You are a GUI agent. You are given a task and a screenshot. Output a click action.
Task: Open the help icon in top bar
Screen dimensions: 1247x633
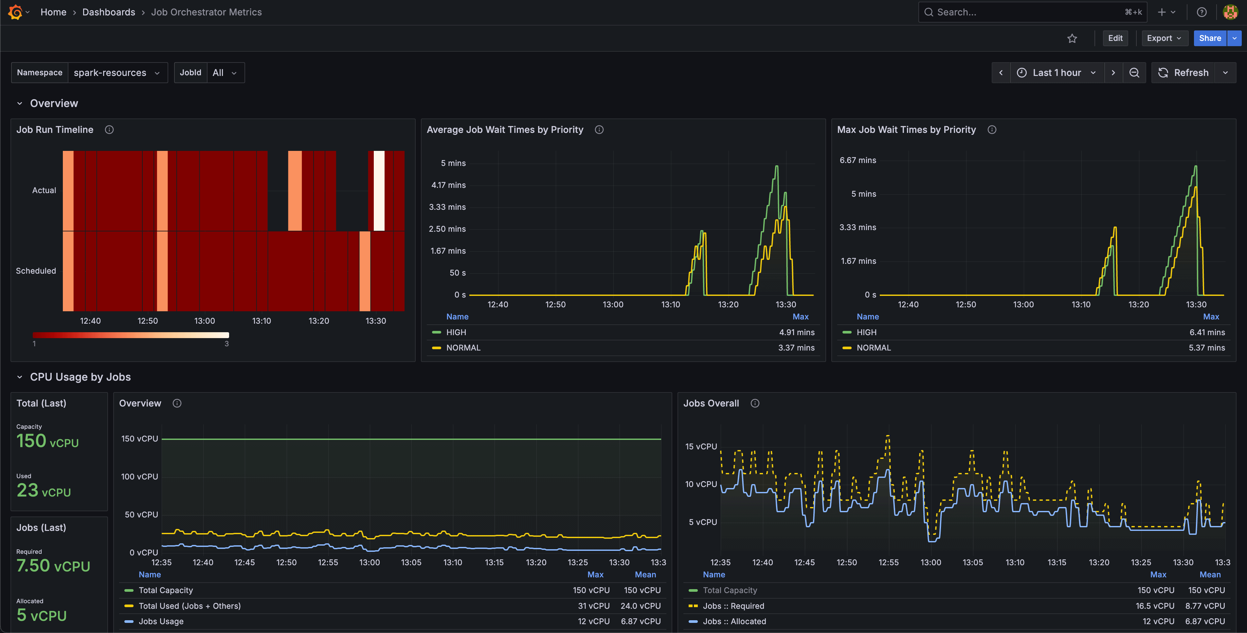(x=1202, y=11)
